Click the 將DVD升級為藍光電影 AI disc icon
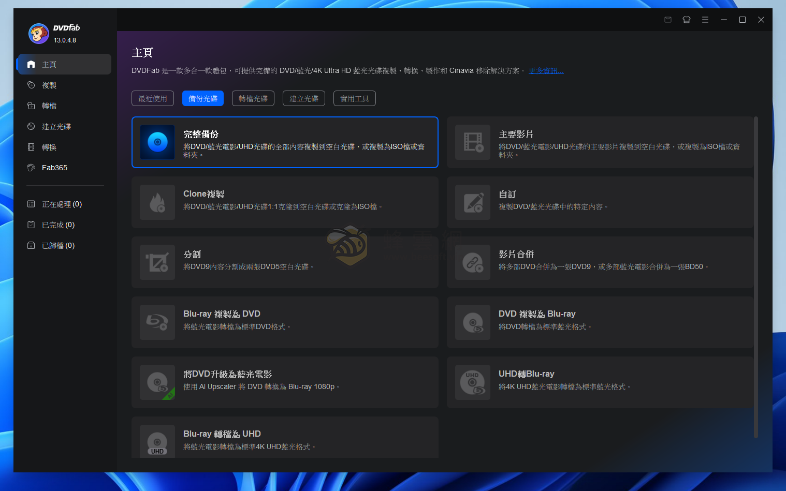 (157, 382)
